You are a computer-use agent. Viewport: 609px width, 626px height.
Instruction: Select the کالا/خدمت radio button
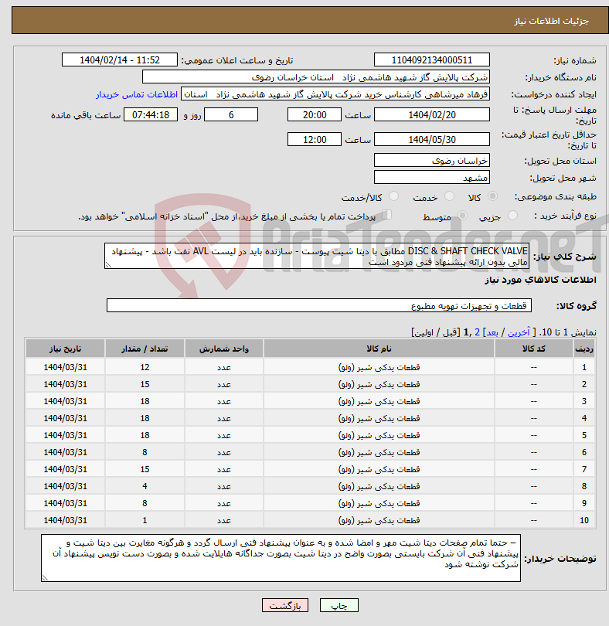click(x=393, y=196)
